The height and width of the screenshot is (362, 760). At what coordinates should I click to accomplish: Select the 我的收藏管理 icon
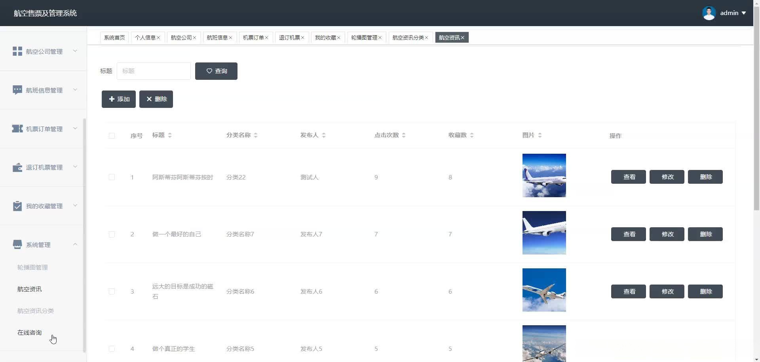(x=17, y=206)
